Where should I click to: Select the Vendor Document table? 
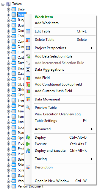[30, 186]
